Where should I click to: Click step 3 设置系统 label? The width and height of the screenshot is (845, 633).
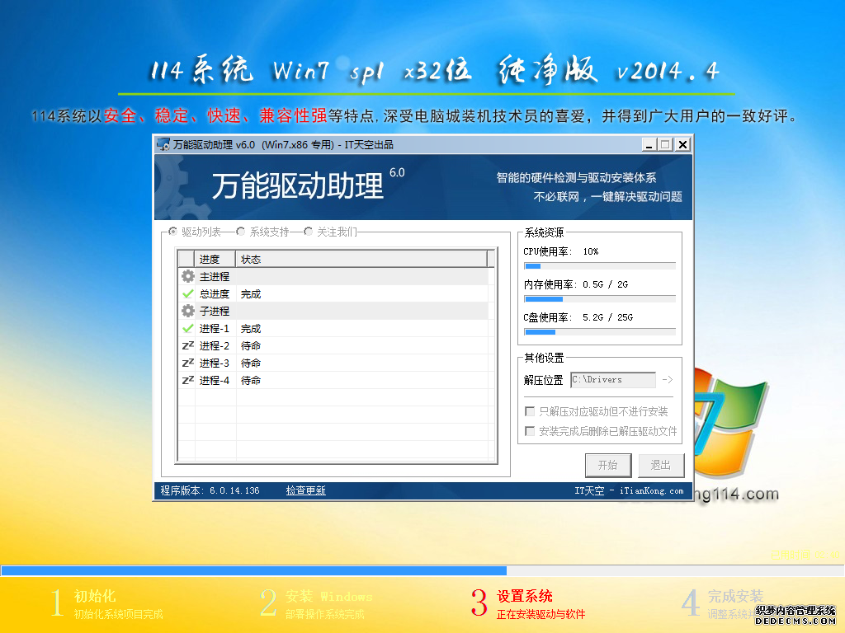click(x=524, y=596)
